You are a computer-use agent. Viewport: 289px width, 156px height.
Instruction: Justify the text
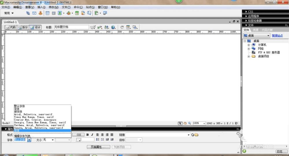tap(112, 135)
